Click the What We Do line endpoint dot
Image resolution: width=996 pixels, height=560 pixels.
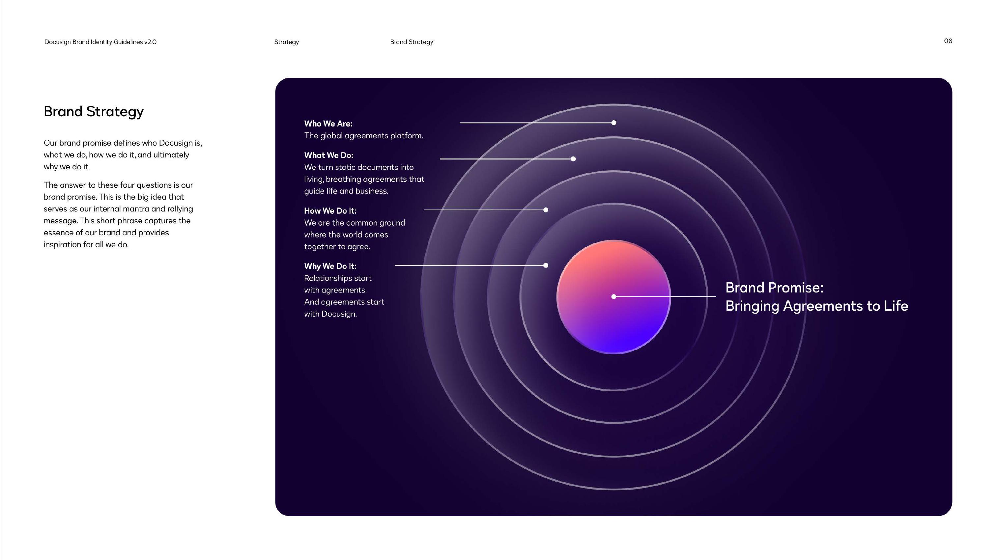[x=573, y=159]
